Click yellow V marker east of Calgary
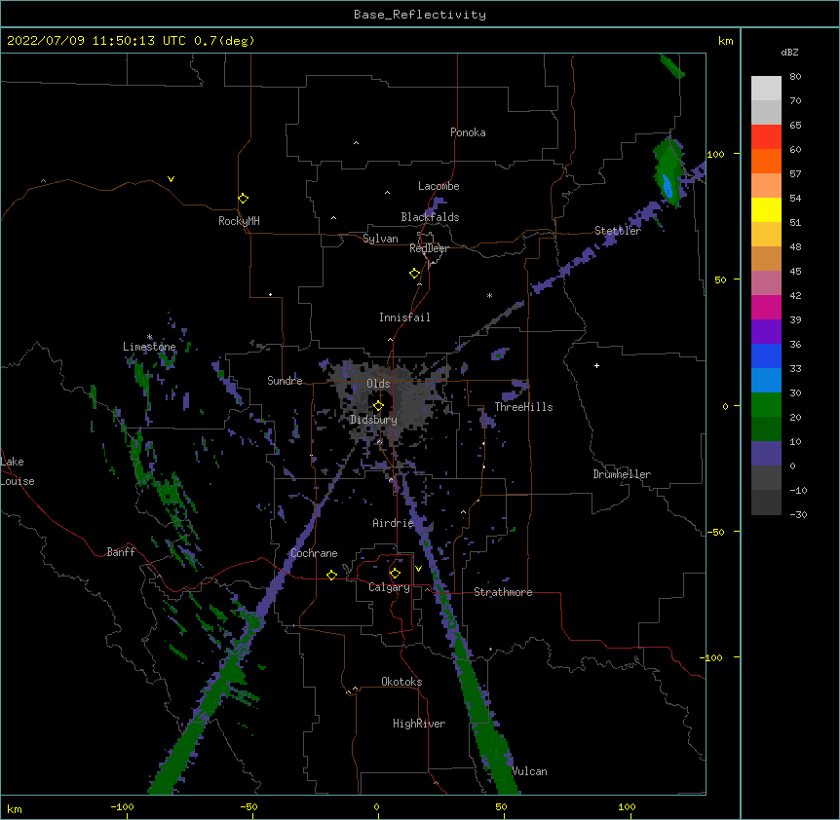The height and width of the screenshot is (820, 840). point(418,569)
